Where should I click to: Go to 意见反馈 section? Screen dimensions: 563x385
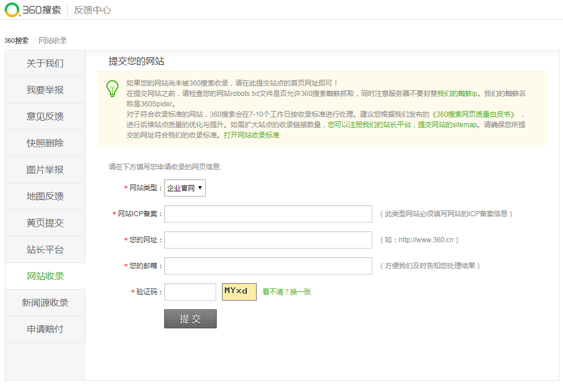point(45,117)
